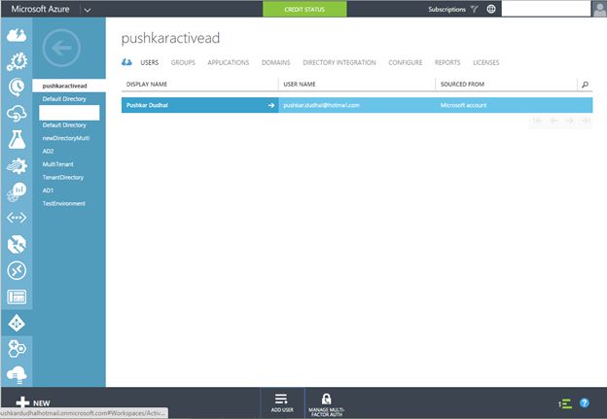Open the quick start cloud icon beside USERS

click(x=126, y=62)
